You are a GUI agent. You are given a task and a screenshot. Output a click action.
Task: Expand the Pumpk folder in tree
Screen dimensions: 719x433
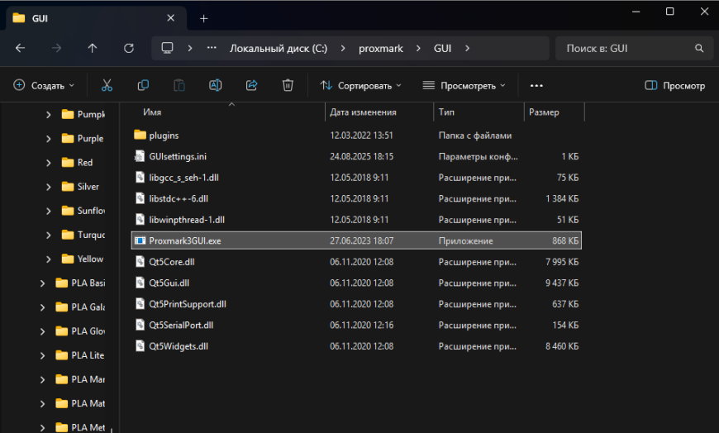coord(48,115)
